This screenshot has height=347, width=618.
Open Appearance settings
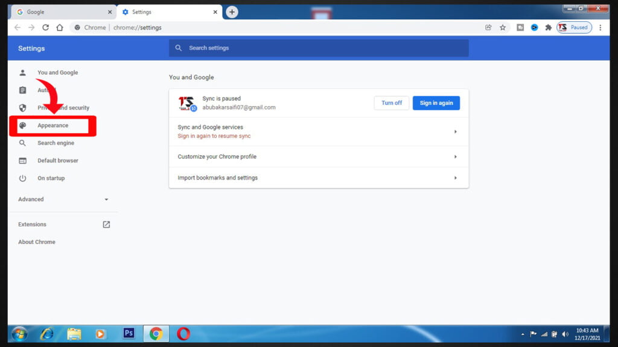pyautogui.click(x=53, y=125)
